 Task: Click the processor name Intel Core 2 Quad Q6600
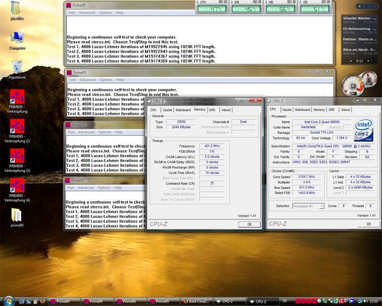coord(322,122)
